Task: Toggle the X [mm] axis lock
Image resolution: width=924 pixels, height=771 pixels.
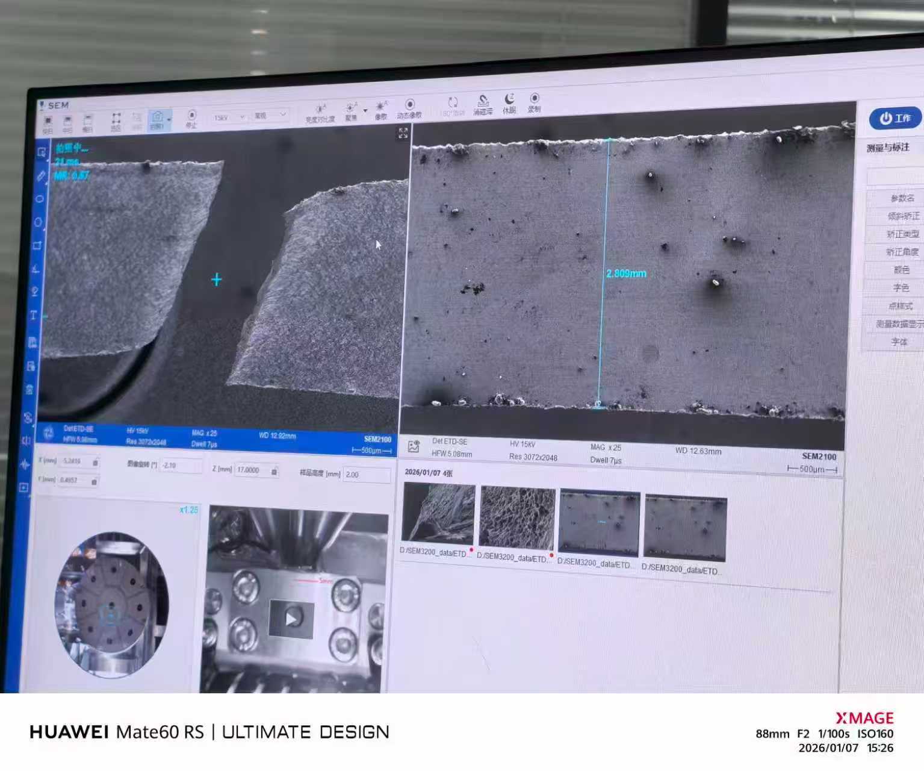Action: click(95, 463)
